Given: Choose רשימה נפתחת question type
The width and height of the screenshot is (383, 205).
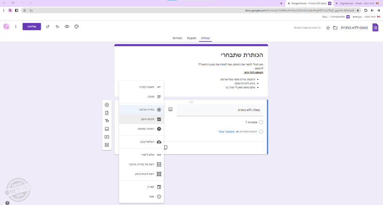Looking at the screenshot, I should click(141, 129).
